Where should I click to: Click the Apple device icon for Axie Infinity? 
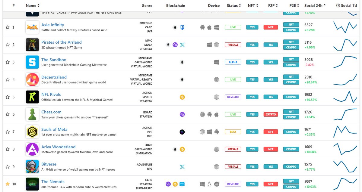[x=209, y=27]
